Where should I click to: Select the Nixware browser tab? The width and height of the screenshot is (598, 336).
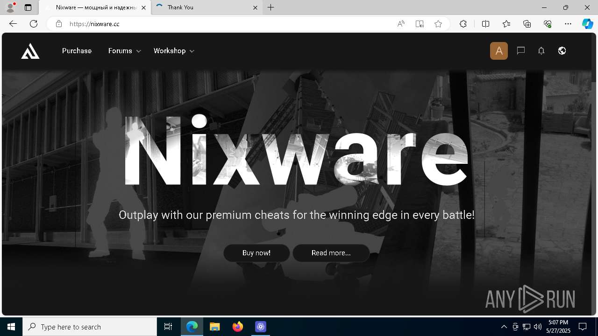click(x=95, y=7)
